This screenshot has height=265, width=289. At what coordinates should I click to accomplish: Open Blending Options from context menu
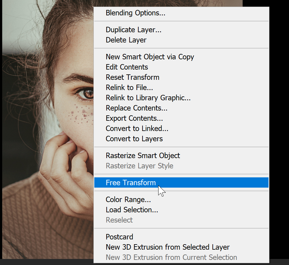tap(181, 13)
